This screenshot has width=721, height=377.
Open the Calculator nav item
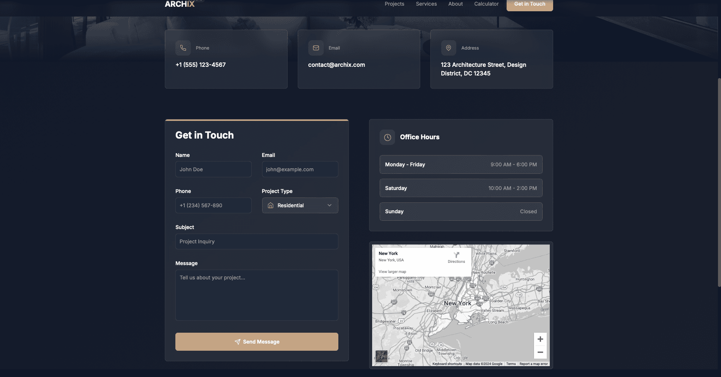click(486, 4)
